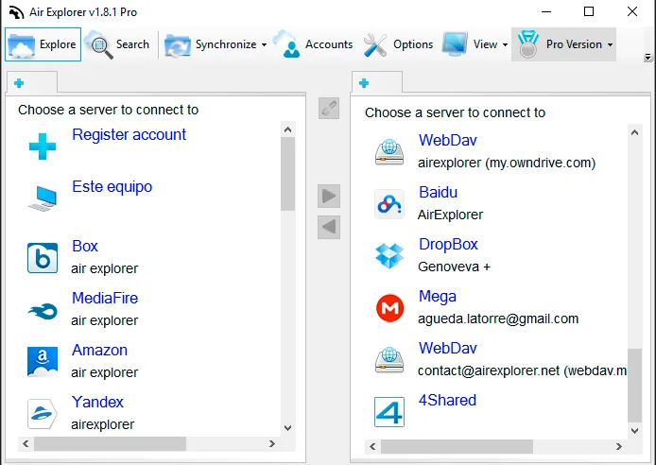Click the WebDav icon for my.owndrive.com
Viewport: 656px width, 465px height.
pos(389,152)
